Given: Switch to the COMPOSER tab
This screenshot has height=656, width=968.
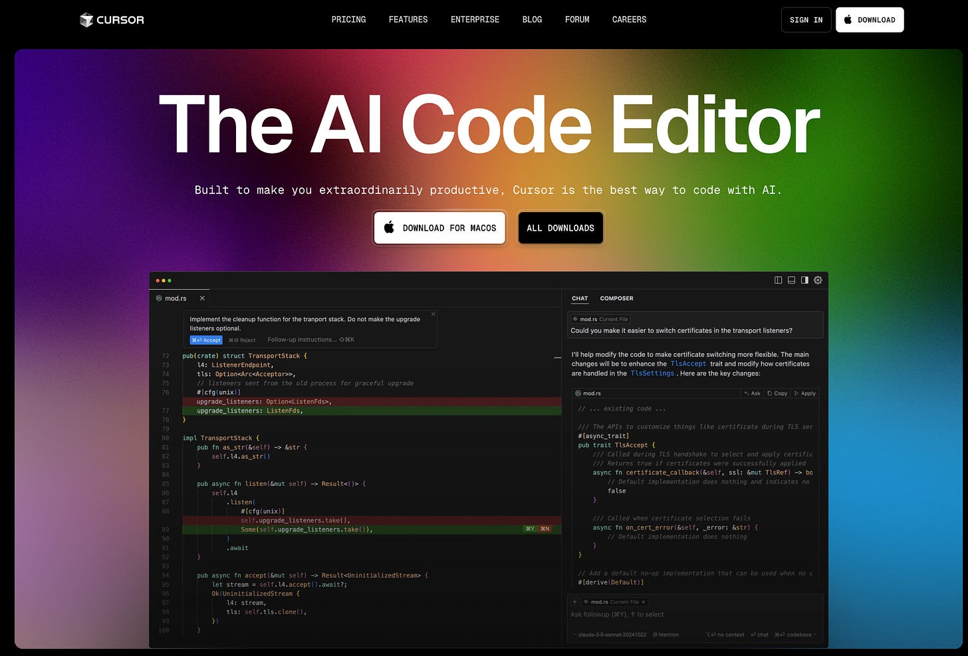Looking at the screenshot, I should (x=616, y=298).
